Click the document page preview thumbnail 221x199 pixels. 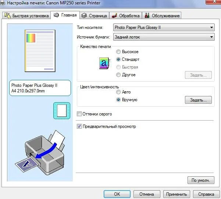(x=40, y=51)
